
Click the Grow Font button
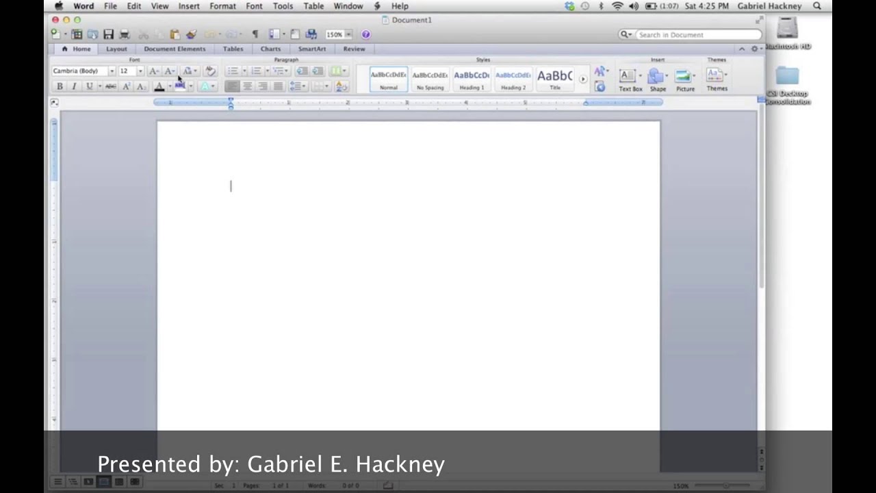(154, 71)
